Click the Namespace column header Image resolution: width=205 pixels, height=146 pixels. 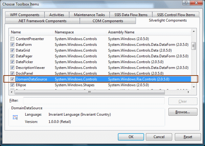(x=79, y=32)
